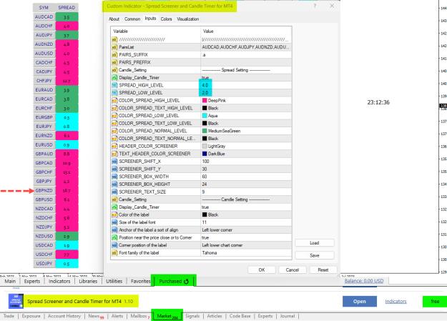Open the Visualization tab
This screenshot has height=321, width=447.
click(x=188, y=19)
